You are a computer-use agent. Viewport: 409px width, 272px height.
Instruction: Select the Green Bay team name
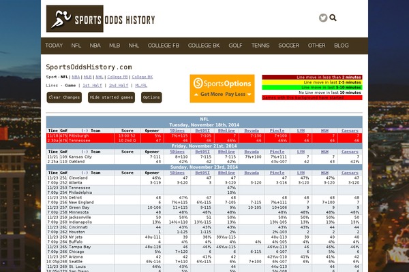coord(79,207)
